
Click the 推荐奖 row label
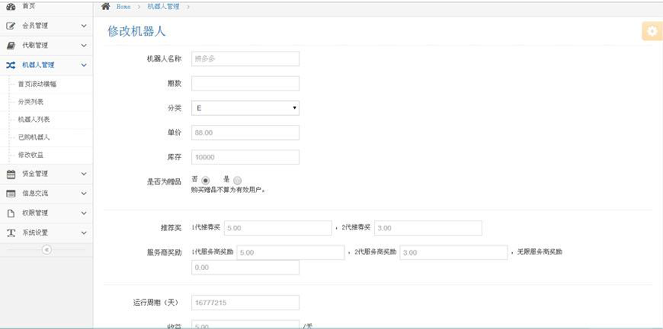point(171,228)
